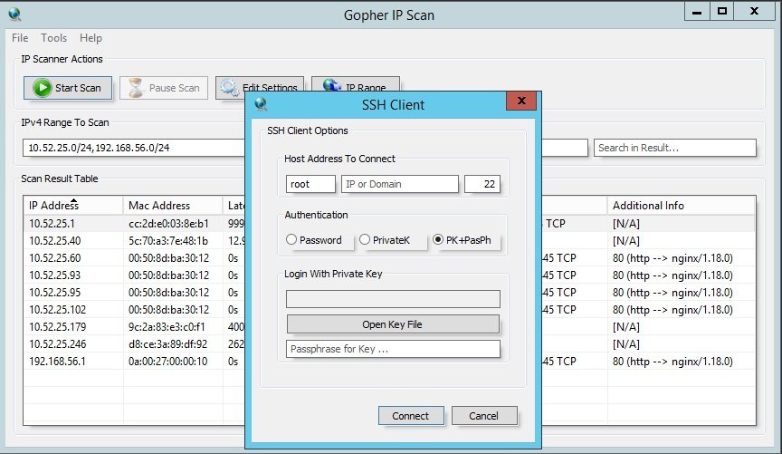This screenshot has width=782, height=454.
Task: Click MAC address 0a:00:27:00:00:10
Action: pyautogui.click(x=167, y=361)
